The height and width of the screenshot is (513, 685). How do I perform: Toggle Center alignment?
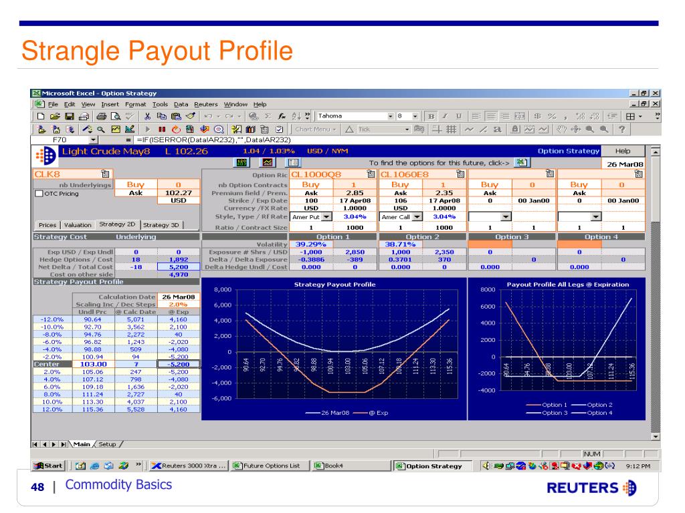tap(491, 116)
